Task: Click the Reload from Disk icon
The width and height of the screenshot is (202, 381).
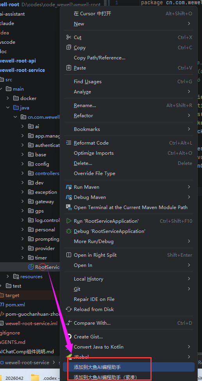Action: click(x=69, y=309)
